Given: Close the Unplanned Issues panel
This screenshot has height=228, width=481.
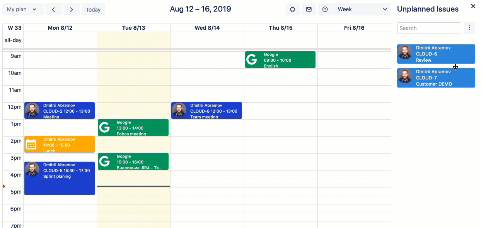Looking at the screenshot, I should pos(473,6).
